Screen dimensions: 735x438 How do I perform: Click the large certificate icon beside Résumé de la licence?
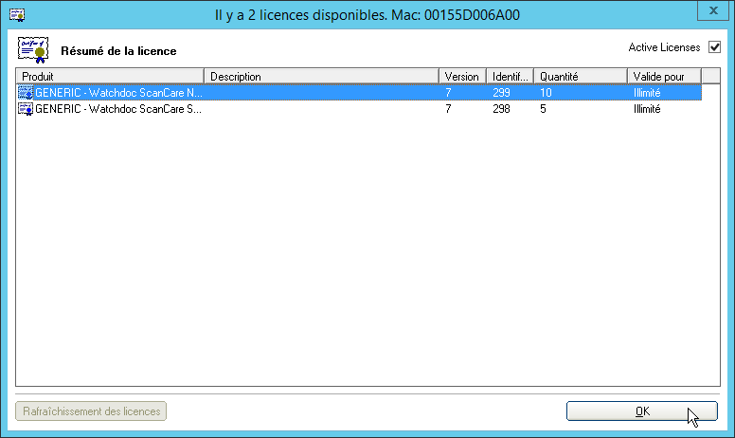[33, 49]
